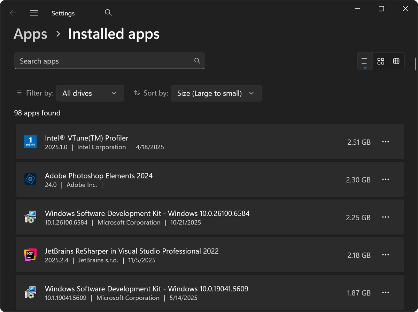418x312 pixels.
Task: Click the 10/21/2025 install date
Action: (186, 222)
